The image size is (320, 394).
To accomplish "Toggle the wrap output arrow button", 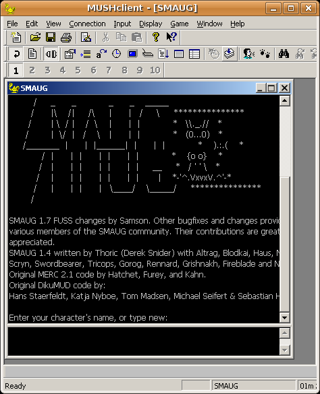I will point(16,53).
